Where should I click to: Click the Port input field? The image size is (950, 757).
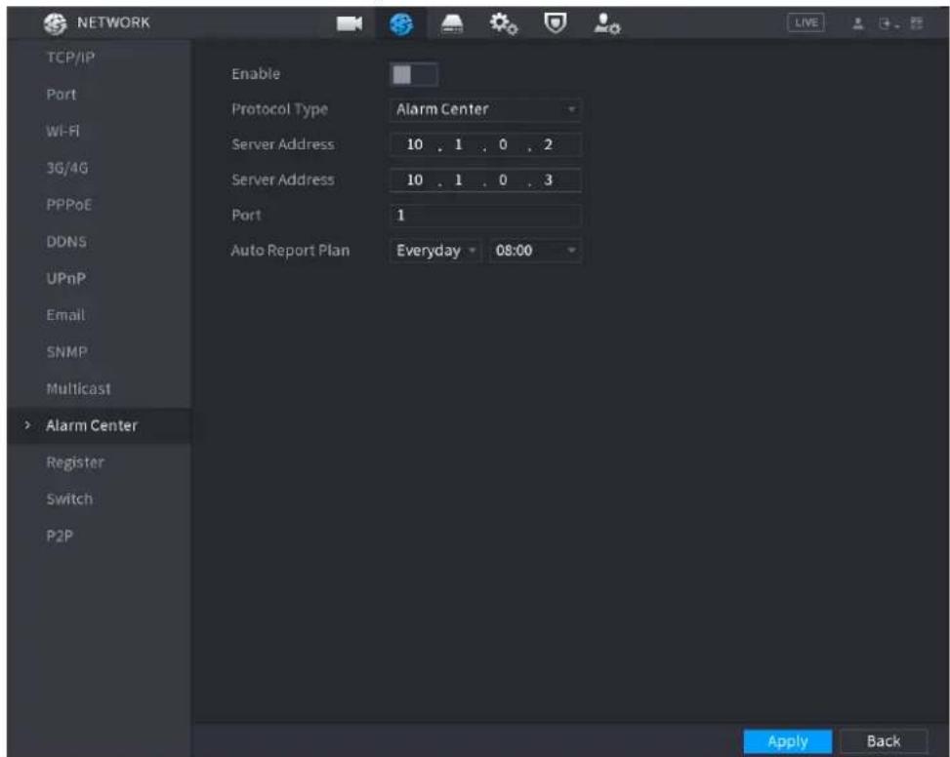coord(485,215)
